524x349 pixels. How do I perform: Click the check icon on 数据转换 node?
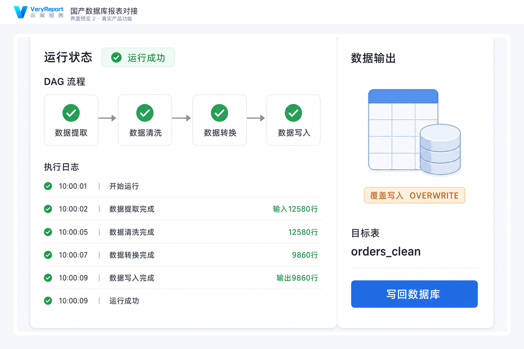[219, 113]
